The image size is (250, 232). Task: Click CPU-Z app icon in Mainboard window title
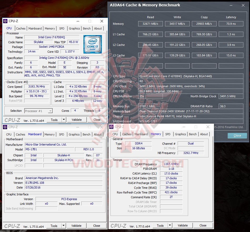tap(5, 127)
